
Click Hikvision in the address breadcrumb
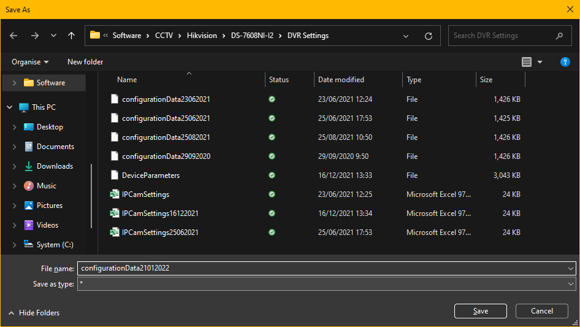pyautogui.click(x=202, y=36)
